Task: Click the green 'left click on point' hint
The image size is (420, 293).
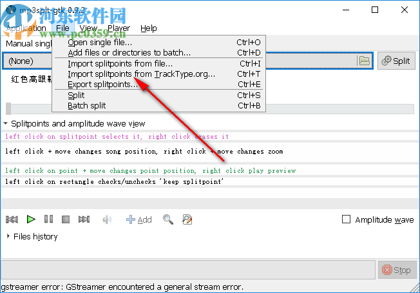Action: [x=151, y=170]
